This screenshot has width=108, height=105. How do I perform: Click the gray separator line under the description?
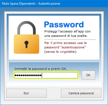(x=70, y=40)
